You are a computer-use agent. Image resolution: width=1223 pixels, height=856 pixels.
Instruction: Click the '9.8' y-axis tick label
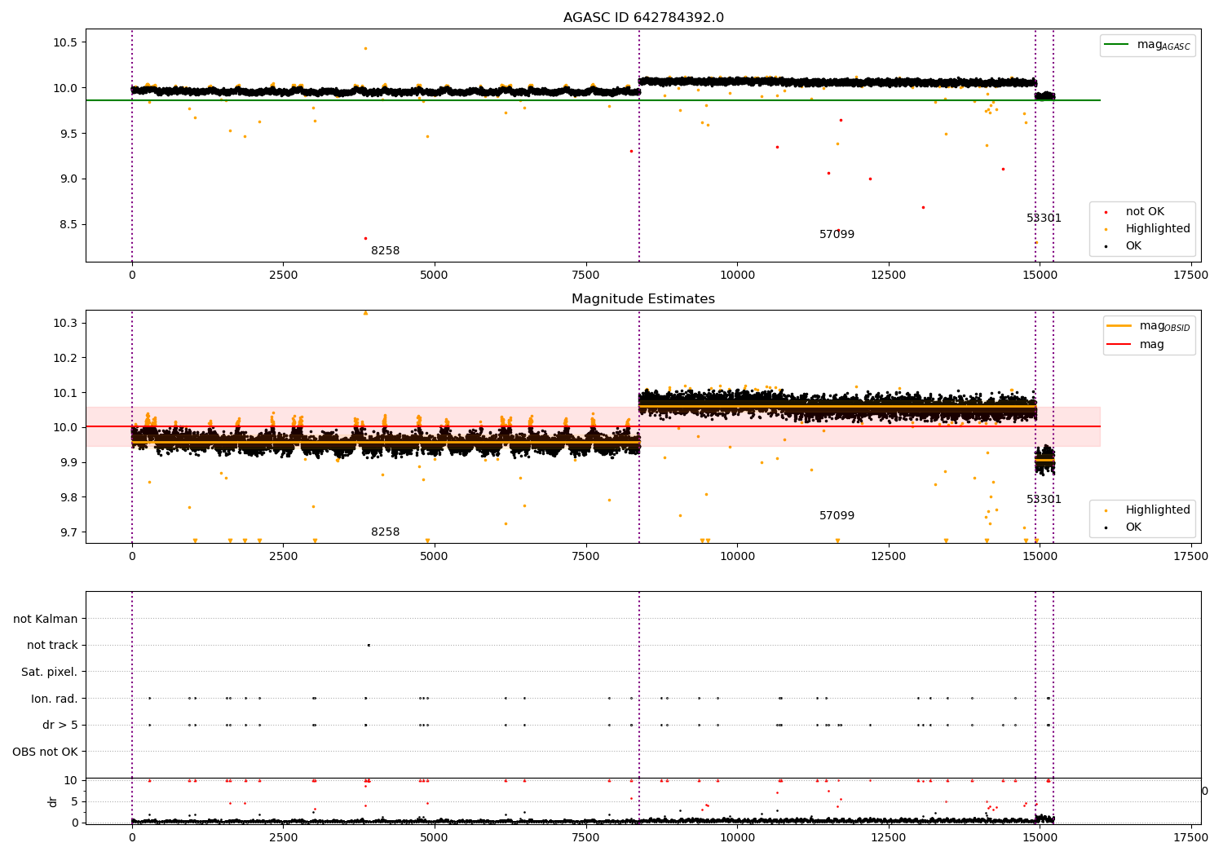click(x=68, y=498)
